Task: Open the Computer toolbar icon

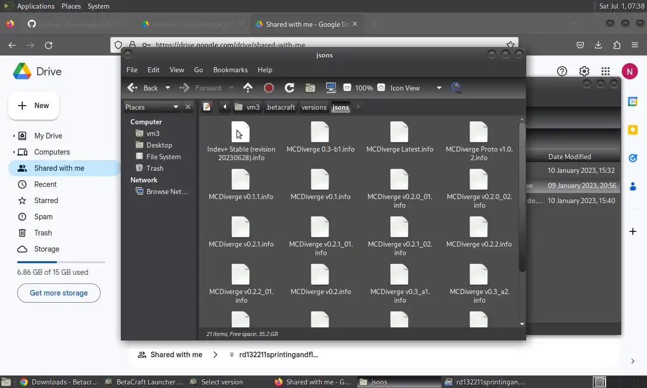Action: pos(331,88)
